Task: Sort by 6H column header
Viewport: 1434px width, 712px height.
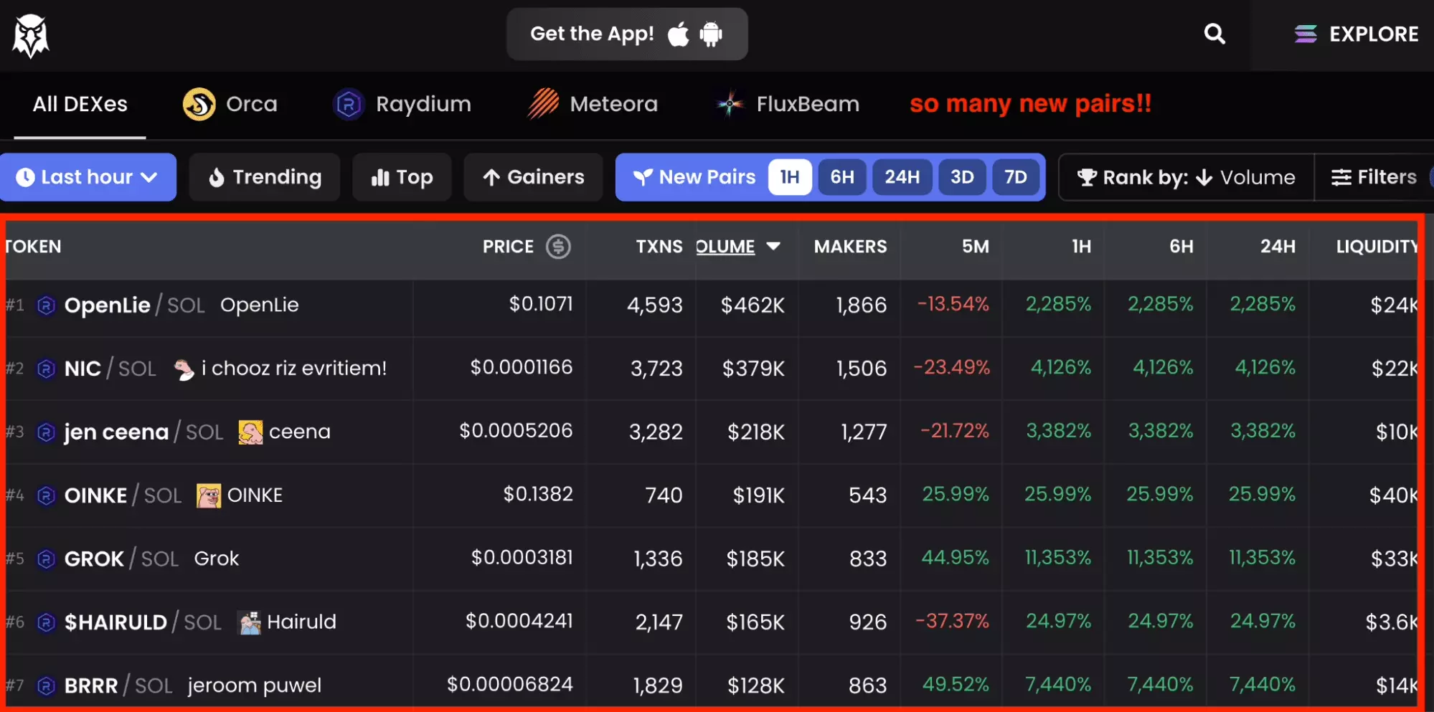Action: tap(1181, 247)
